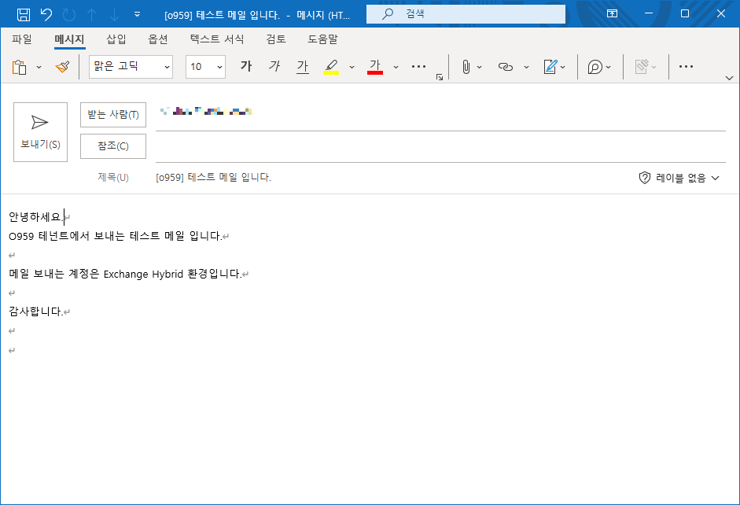Image resolution: width=740 pixels, height=505 pixels.
Task: Open the 맑은 고딕 font family dropdown
Action: (x=130, y=67)
